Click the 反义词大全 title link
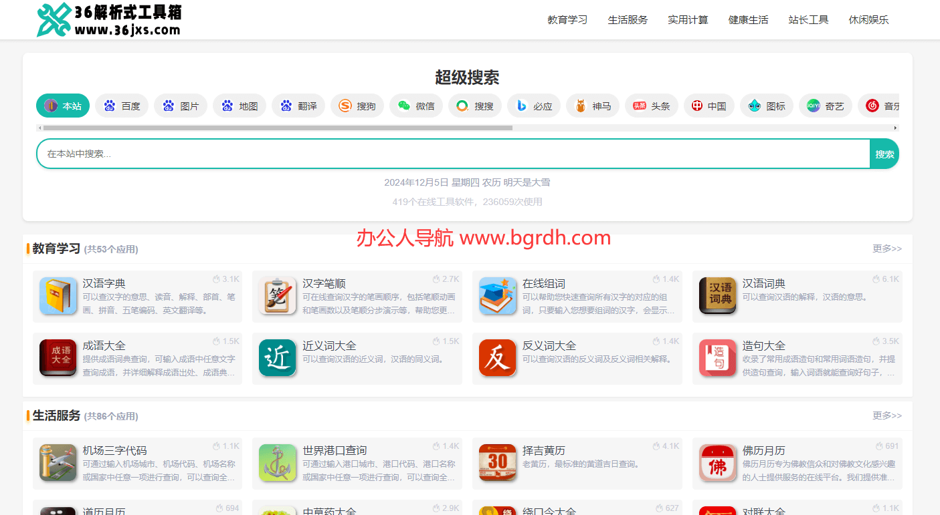The image size is (940, 515). tap(549, 345)
